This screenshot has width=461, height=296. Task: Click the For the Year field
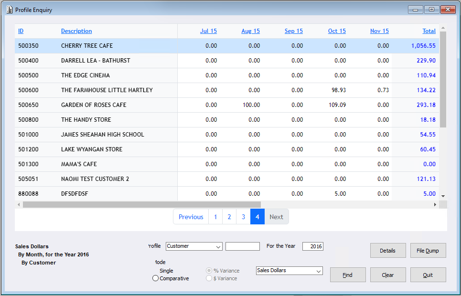tap(313, 246)
